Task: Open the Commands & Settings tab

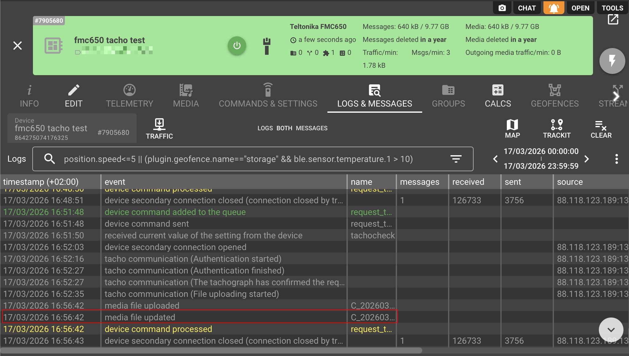Action: pyautogui.click(x=268, y=96)
